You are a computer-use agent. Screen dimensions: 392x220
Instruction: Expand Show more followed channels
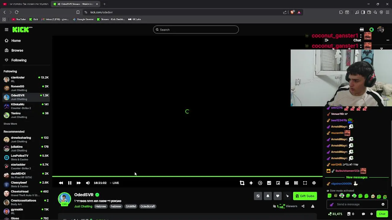point(10,124)
